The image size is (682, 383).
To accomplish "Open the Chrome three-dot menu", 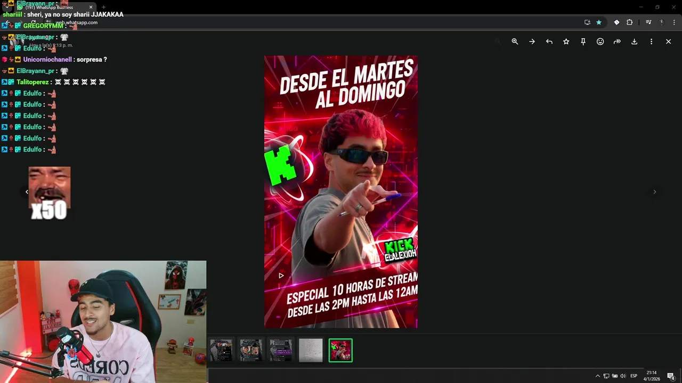I will [x=674, y=22].
